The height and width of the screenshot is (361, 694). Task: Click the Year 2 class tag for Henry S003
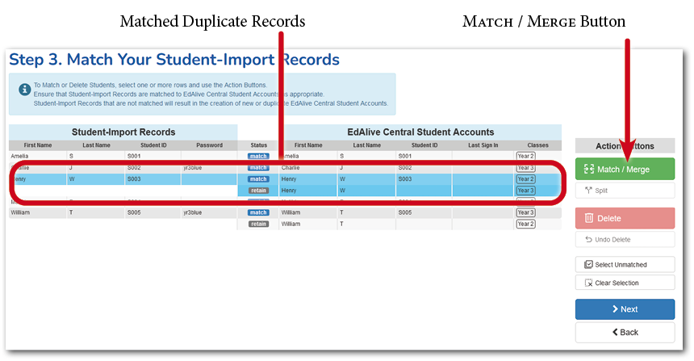(526, 179)
